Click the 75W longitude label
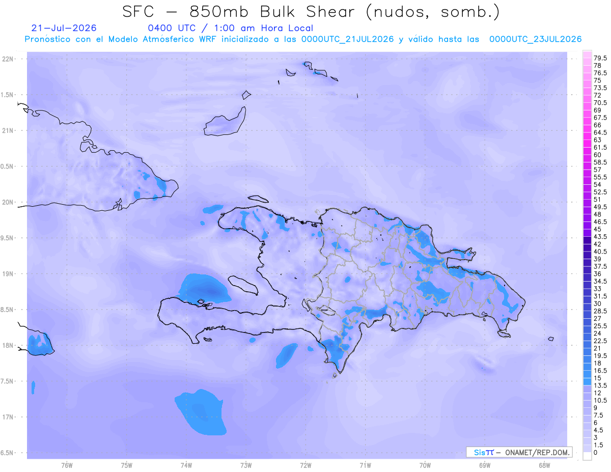 [x=126, y=465]
